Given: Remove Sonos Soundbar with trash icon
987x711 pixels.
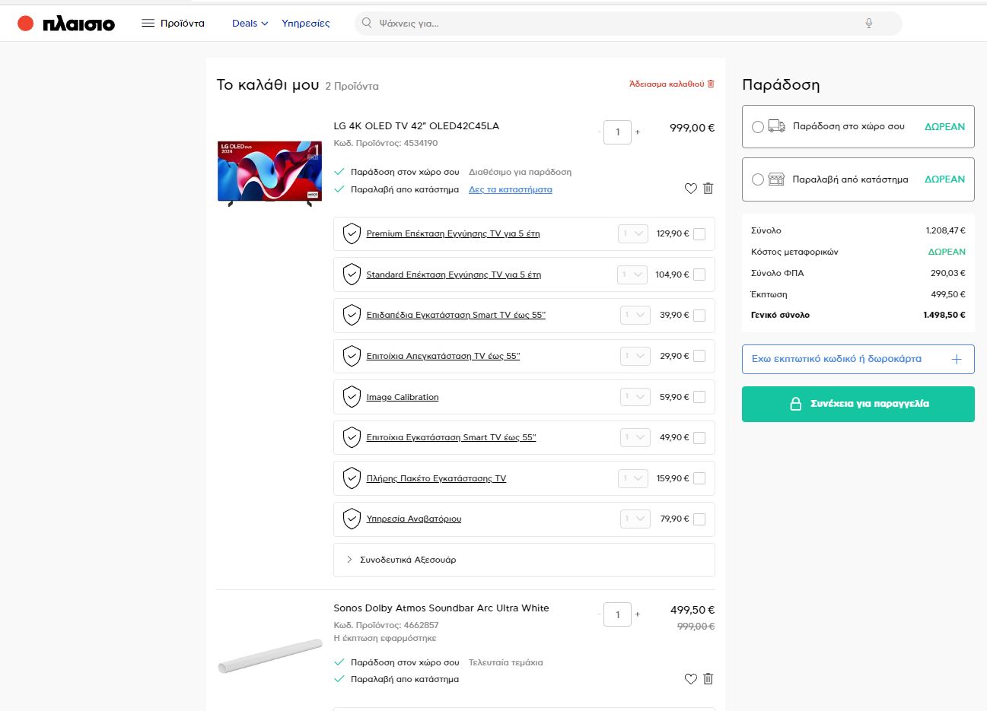Looking at the screenshot, I should point(708,679).
